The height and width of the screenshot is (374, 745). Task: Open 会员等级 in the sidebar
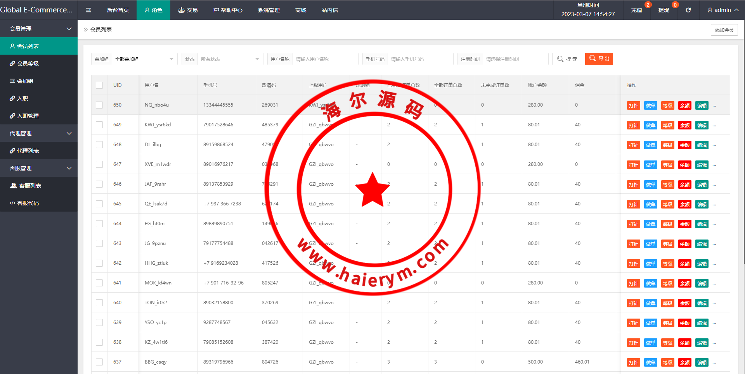pyautogui.click(x=28, y=64)
